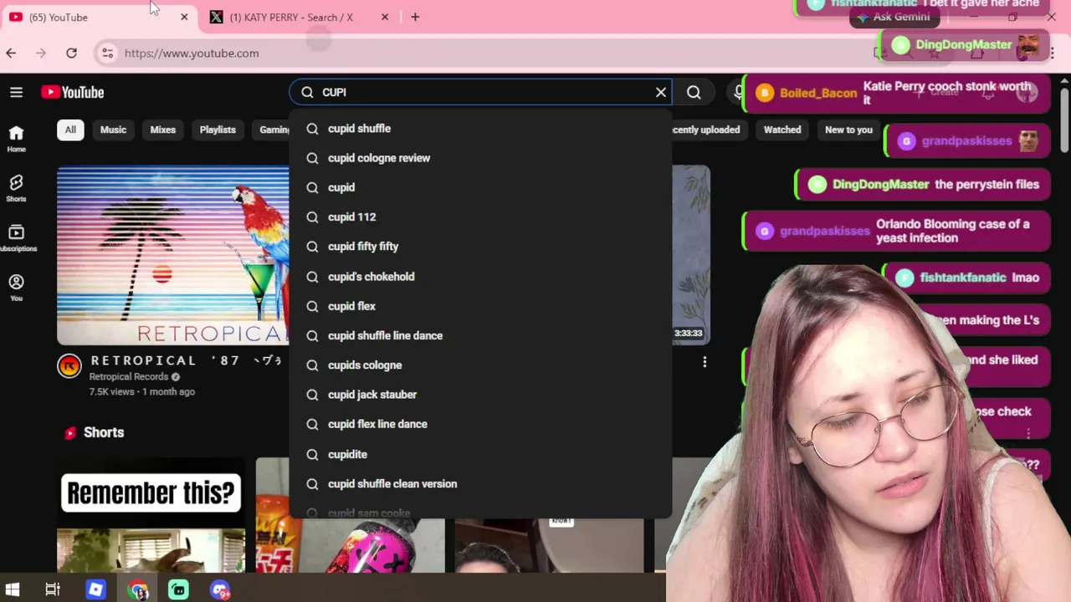Viewport: 1071px width, 602px height.
Task: Open the Retropical Records channel avatar
Action: (x=69, y=365)
